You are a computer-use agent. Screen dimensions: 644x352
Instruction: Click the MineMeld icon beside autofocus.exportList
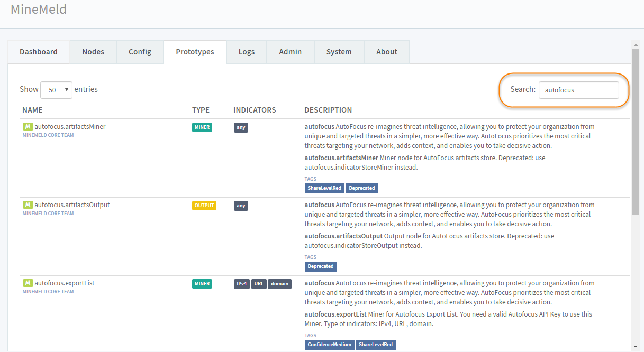tap(28, 283)
